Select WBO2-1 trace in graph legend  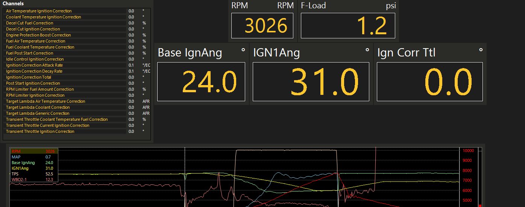(x=34, y=180)
